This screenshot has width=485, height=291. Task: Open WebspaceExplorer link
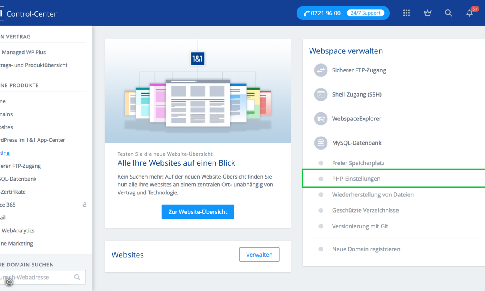[x=356, y=119]
